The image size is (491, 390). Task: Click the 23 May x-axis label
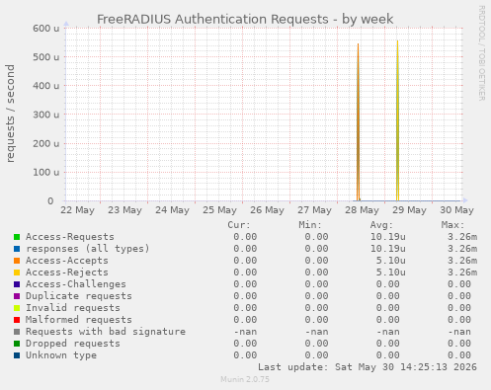coord(124,210)
